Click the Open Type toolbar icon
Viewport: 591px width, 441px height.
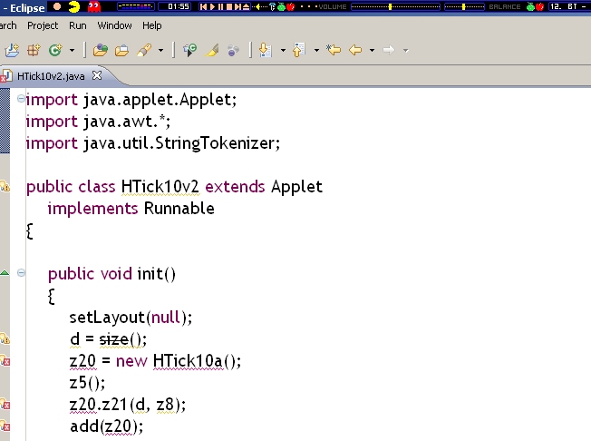tap(100, 50)
